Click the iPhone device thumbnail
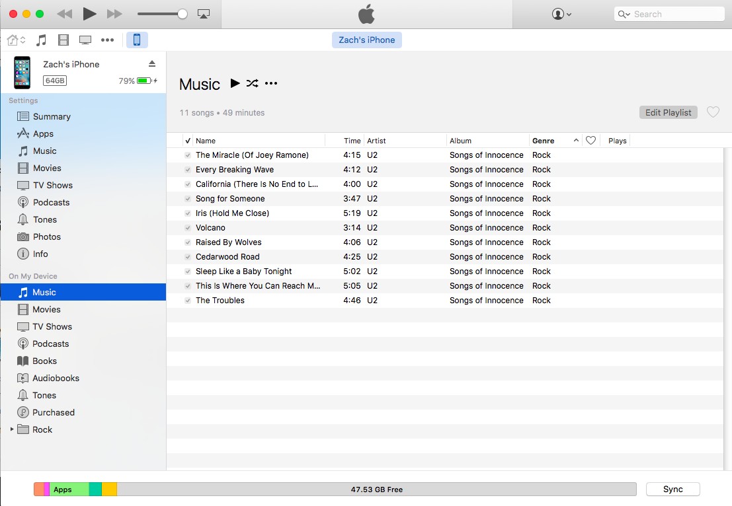Image resolution: width=732 pixels, height=506 pixels. 22,73
